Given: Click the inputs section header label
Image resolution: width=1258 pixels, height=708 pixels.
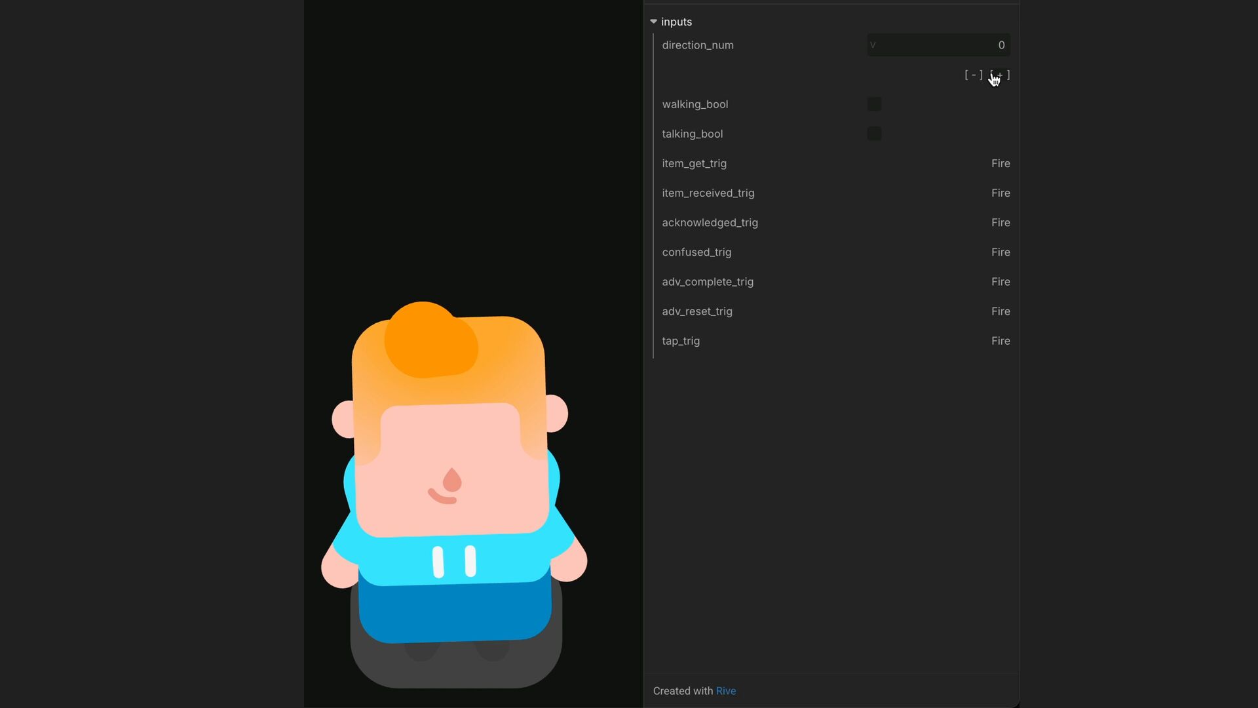Looking at the screenshot, I should tap(676, 22).
